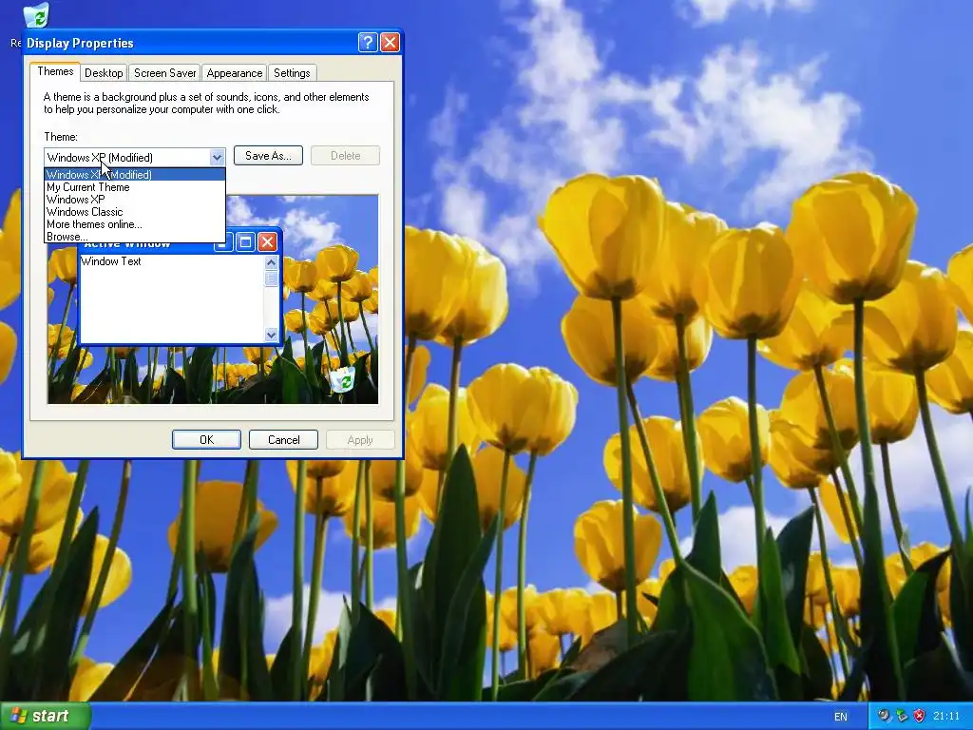The width and height of the screenshot is (973, 730).
Task: Select the Windows XP theme entry
Action: tap(135, 200)
